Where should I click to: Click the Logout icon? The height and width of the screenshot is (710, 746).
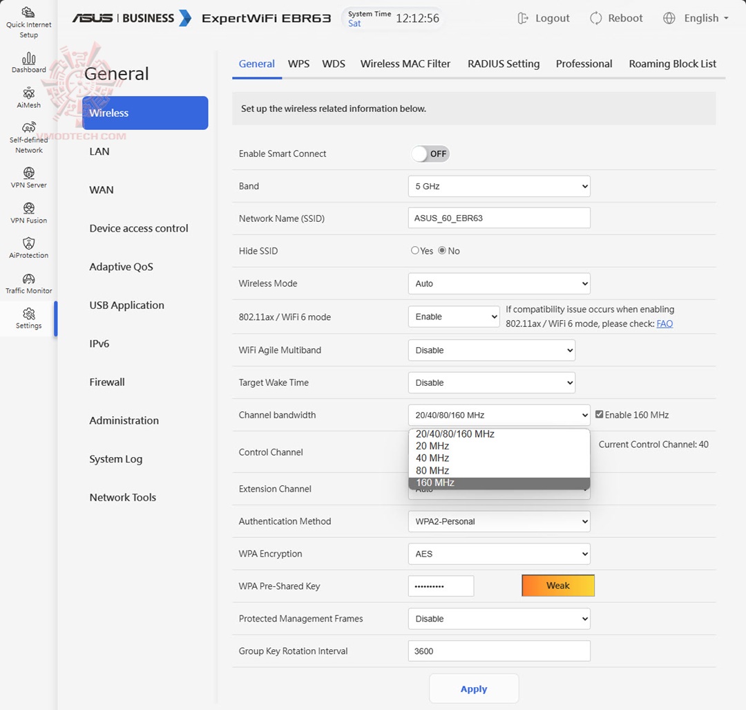pyautogui.click(x=523, y=18)
